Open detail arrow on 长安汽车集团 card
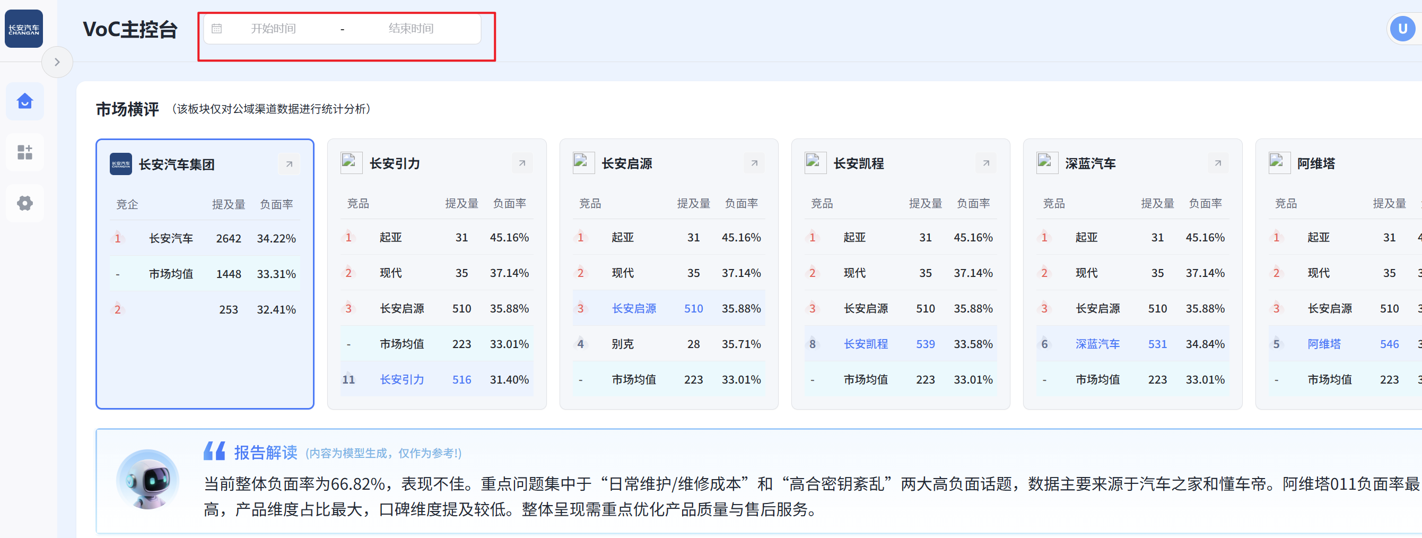Image resolution: width=1422 pixels, height=538 pixels. tap(289, 164)
